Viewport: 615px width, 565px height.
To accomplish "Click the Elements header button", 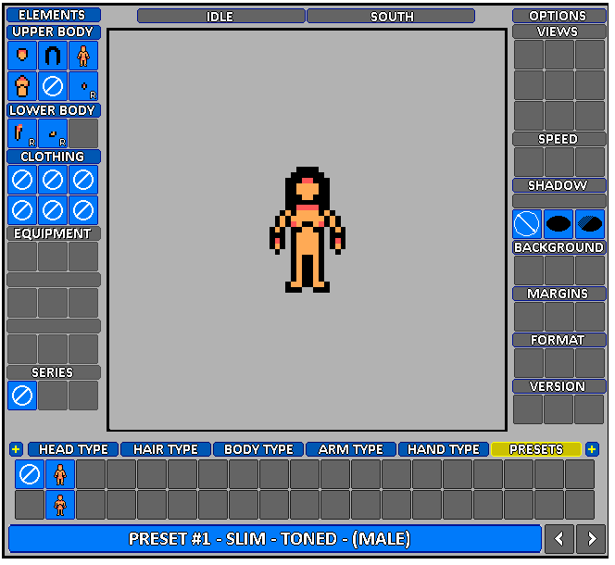I will [x=54, y=15].
